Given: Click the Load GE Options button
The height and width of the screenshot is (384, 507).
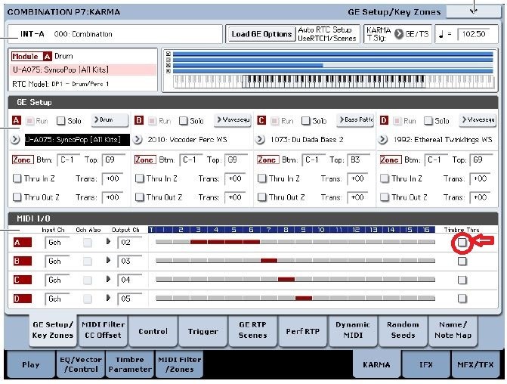Looking at the screenshot, I should click(261, 34).
